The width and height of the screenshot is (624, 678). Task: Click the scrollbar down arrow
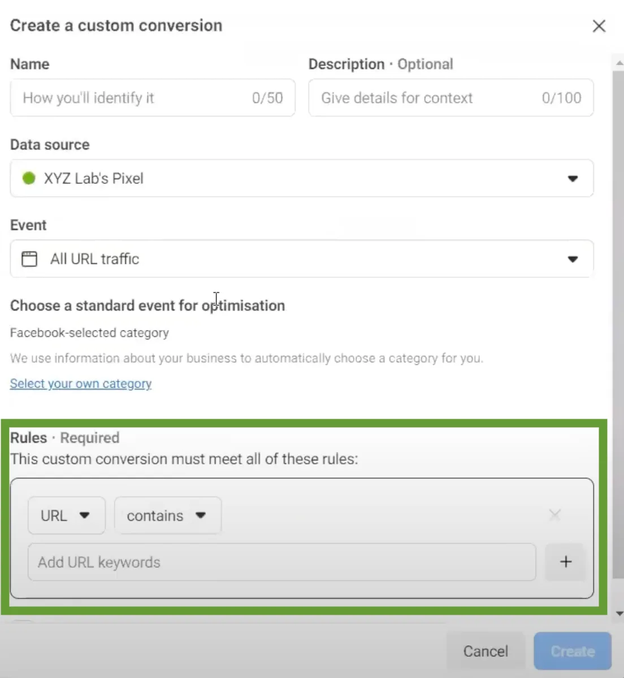click(x=618, y=614)
